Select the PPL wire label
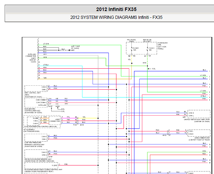The image size is (214, 174). pyautogui.click(x=68, y=117)
